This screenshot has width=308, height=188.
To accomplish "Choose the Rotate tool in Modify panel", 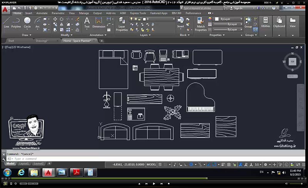I will [x=62, y=19].
